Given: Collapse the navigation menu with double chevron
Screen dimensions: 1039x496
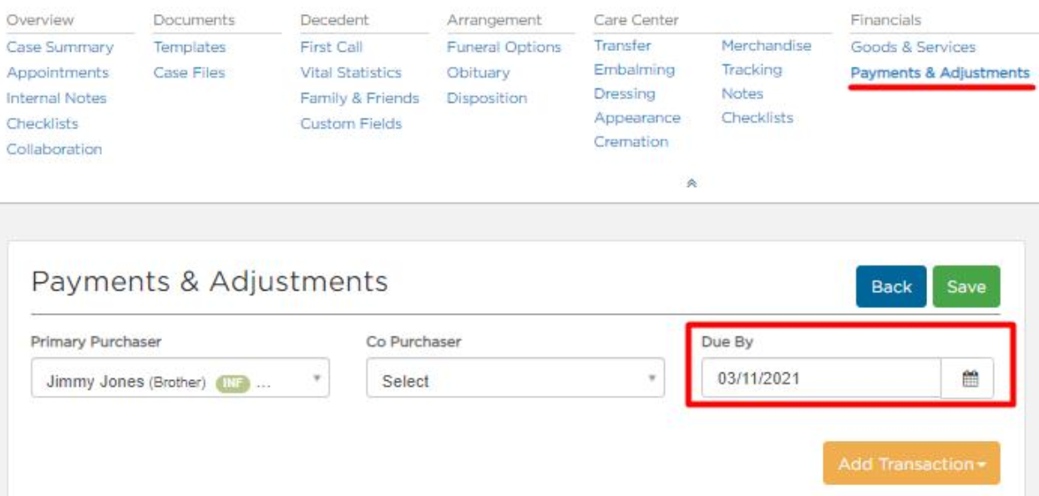Looking at the screenshot, I should point(692,180).
